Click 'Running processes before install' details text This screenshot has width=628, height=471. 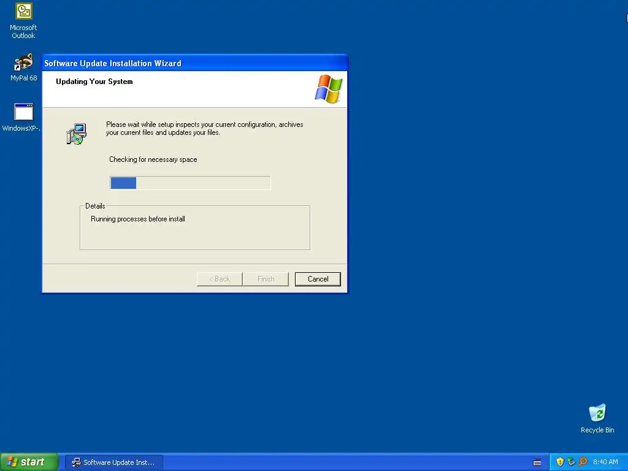coord(138,219)
